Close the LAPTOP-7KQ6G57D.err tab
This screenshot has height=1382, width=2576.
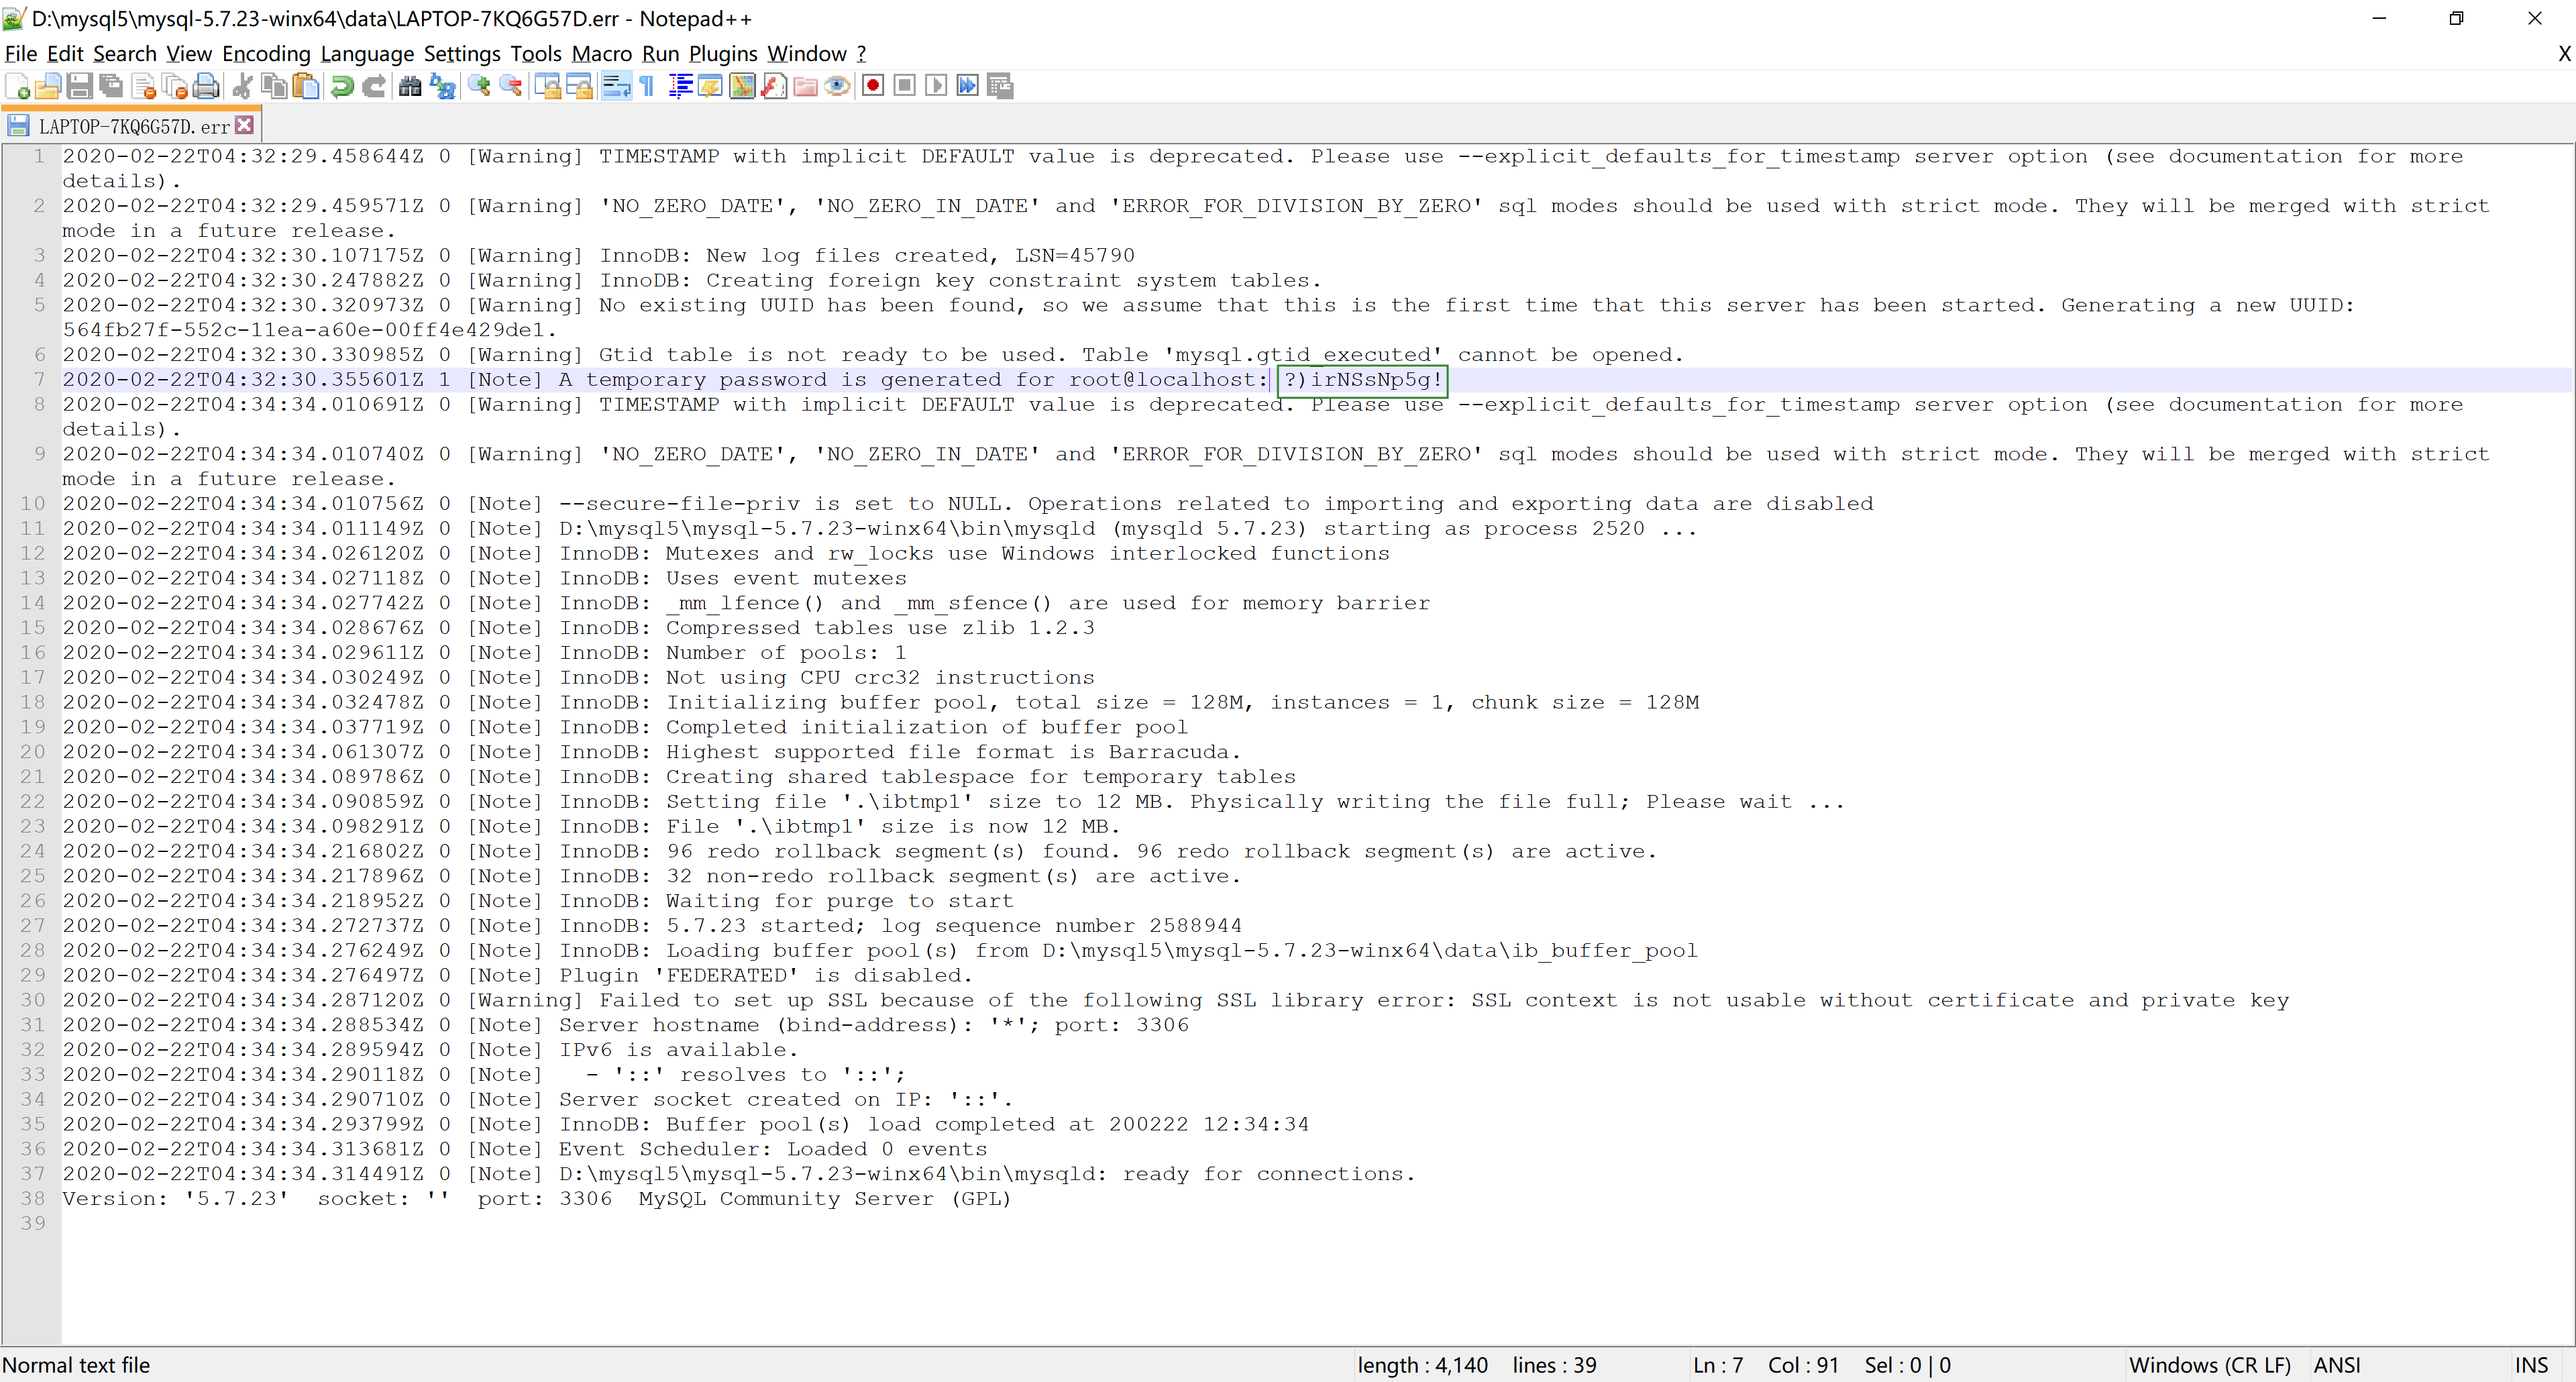(245, 125)
